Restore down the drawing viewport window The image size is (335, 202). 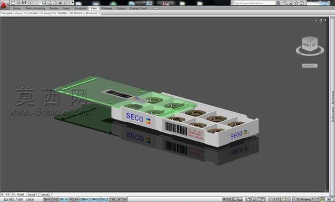320,21
